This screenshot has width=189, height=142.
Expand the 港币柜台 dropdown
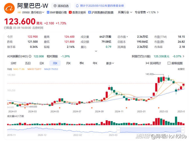(38, 12)
